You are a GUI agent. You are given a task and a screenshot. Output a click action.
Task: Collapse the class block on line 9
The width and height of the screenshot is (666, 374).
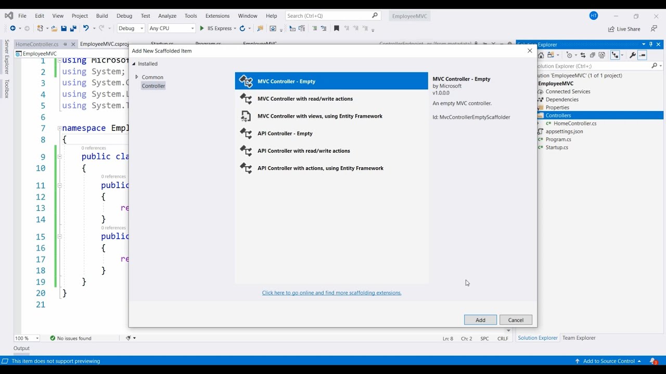point(59,156)
